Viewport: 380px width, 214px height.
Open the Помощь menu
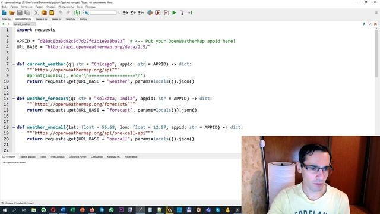(90, 7)
